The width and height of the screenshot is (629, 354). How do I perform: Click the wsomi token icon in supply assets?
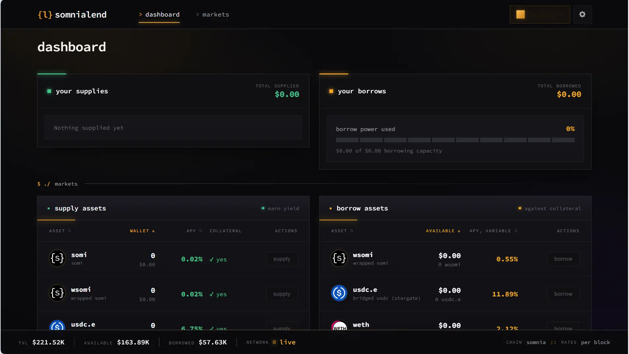click(57, 293)
